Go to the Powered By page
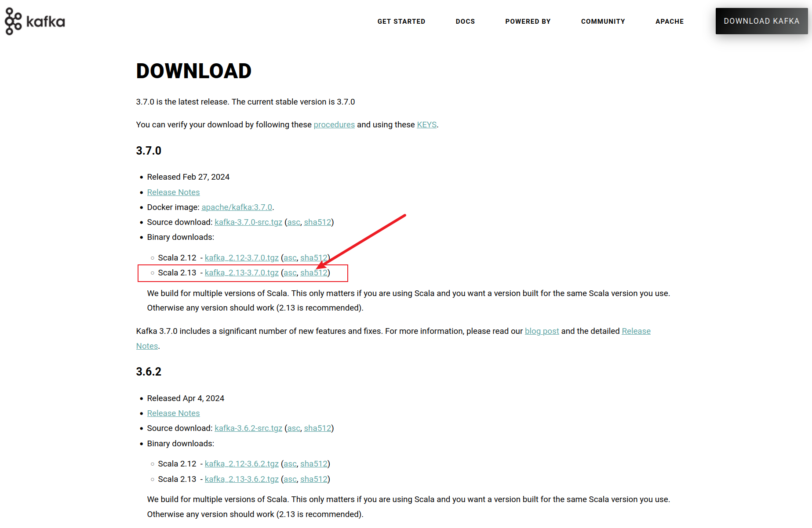812x528 pixels. pyautogui.click(x=528, y=22)
